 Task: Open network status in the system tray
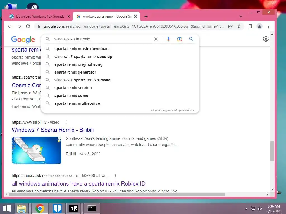253,208
